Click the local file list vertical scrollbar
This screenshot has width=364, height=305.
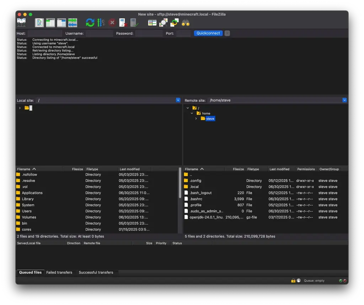180,183
